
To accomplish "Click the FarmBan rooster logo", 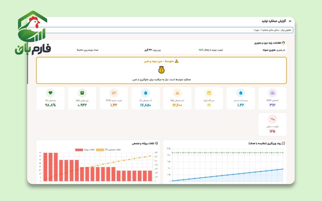I will (x=33, y=33).
